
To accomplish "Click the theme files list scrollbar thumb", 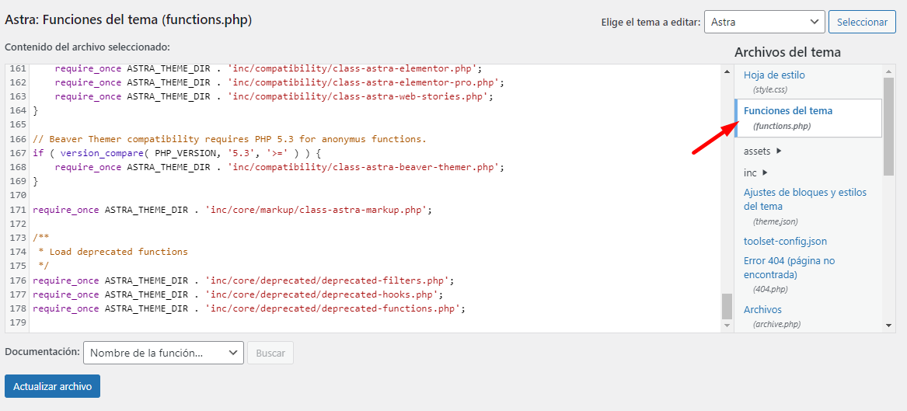I will [889, 126].
